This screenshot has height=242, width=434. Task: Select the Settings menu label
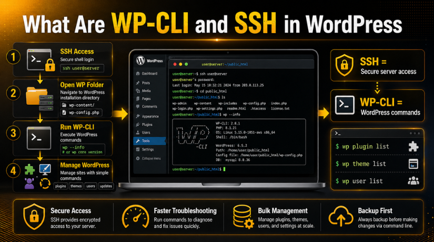point(148,149)
